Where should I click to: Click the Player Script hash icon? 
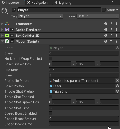tap(7, 41)
